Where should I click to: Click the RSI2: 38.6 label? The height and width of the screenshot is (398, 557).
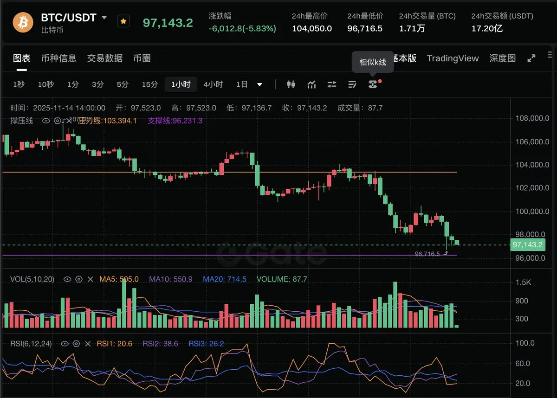[160, 344]
